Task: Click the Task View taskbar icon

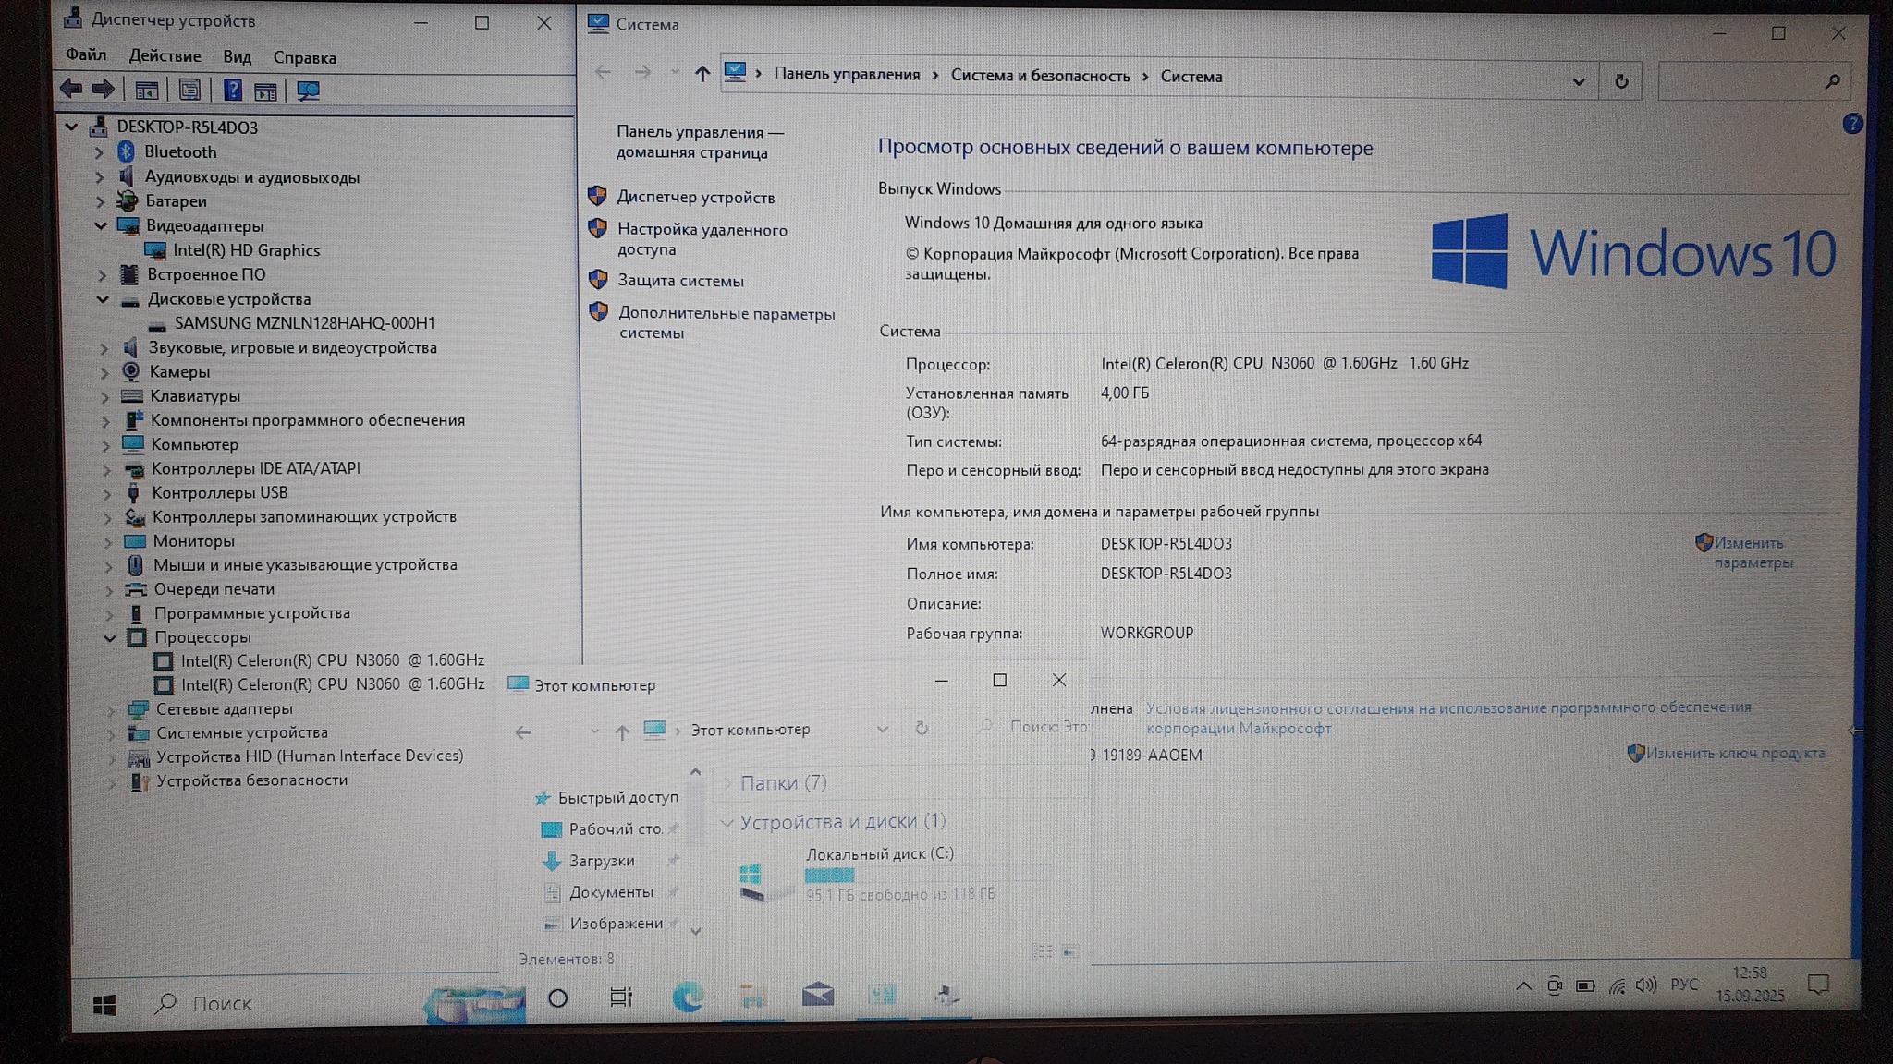Action: [x=621, y=997]
